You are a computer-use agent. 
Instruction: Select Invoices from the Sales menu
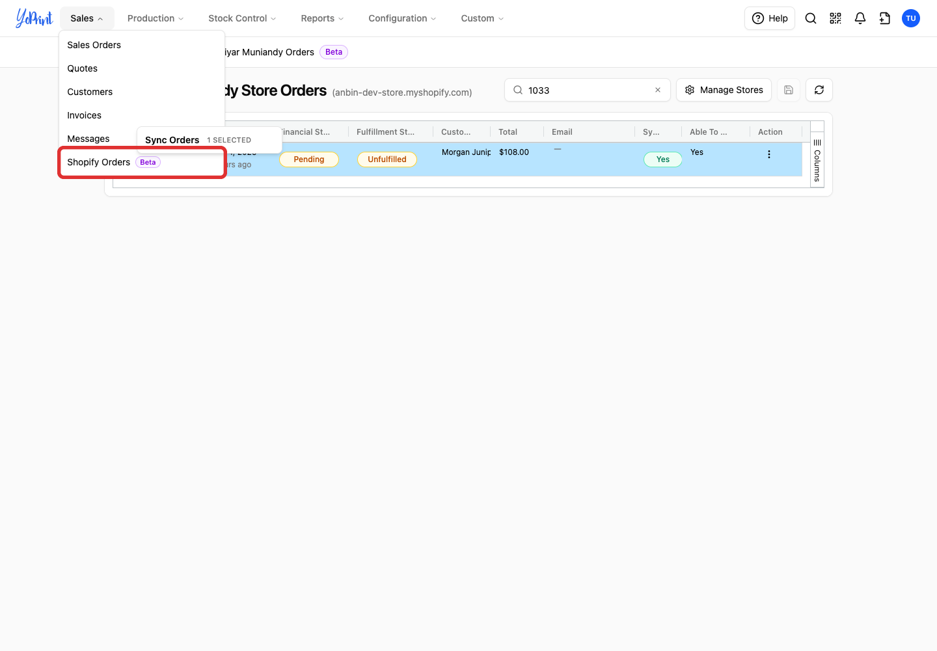point(142,115)
